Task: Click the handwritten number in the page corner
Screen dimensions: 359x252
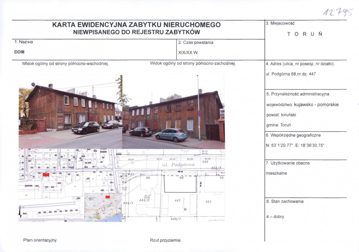Action: coord(338,13)
